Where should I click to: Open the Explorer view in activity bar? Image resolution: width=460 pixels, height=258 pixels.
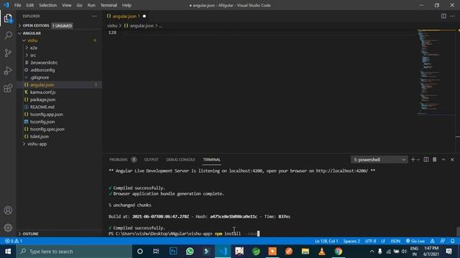(x=8, y=19)
